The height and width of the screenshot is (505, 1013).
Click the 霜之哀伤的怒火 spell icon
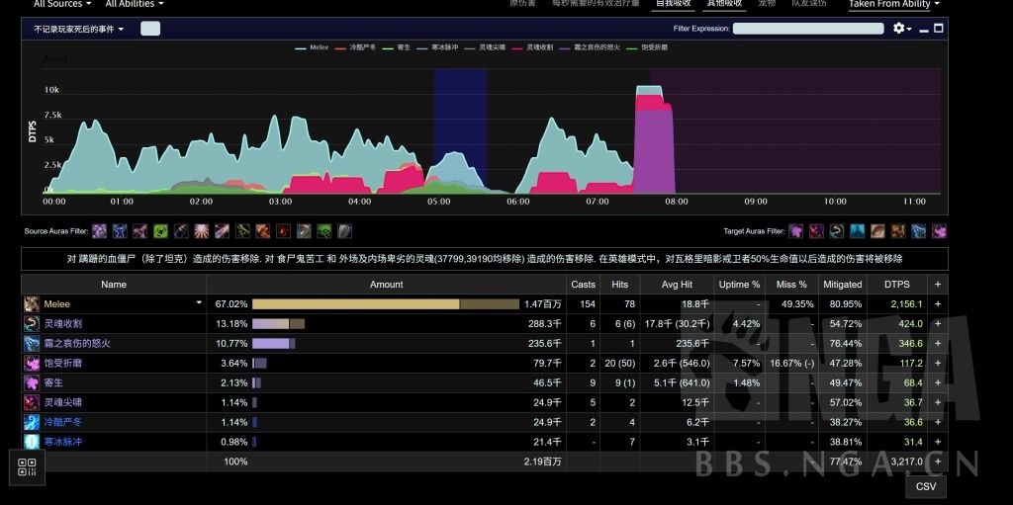pos(33,344)
